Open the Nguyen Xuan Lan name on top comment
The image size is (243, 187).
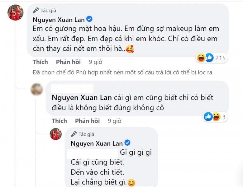[59, 20]
